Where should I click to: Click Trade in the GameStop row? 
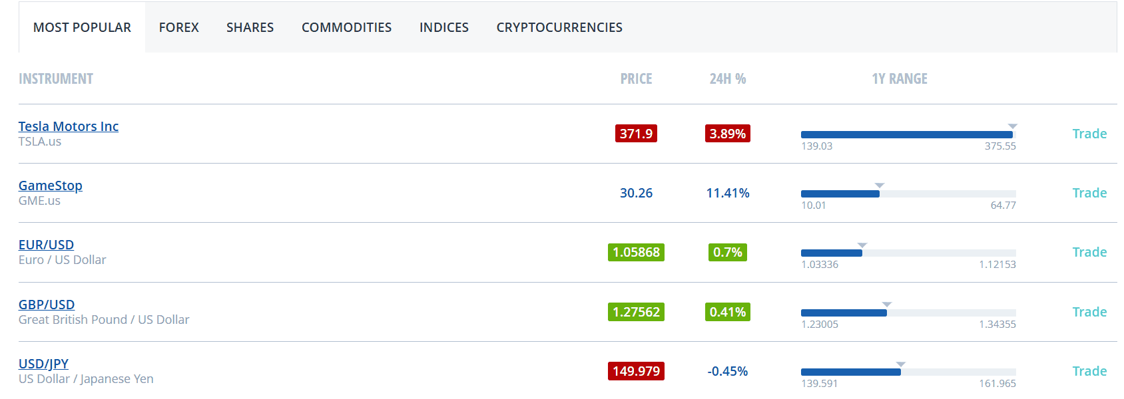tap(1089, 193)
